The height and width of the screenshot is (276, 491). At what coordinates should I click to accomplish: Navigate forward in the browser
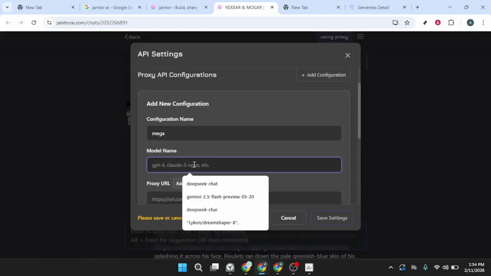point(21,23)
